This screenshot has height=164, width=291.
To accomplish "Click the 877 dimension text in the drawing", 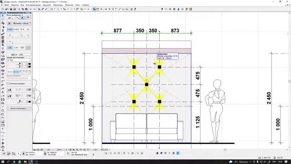I will 118,31.
